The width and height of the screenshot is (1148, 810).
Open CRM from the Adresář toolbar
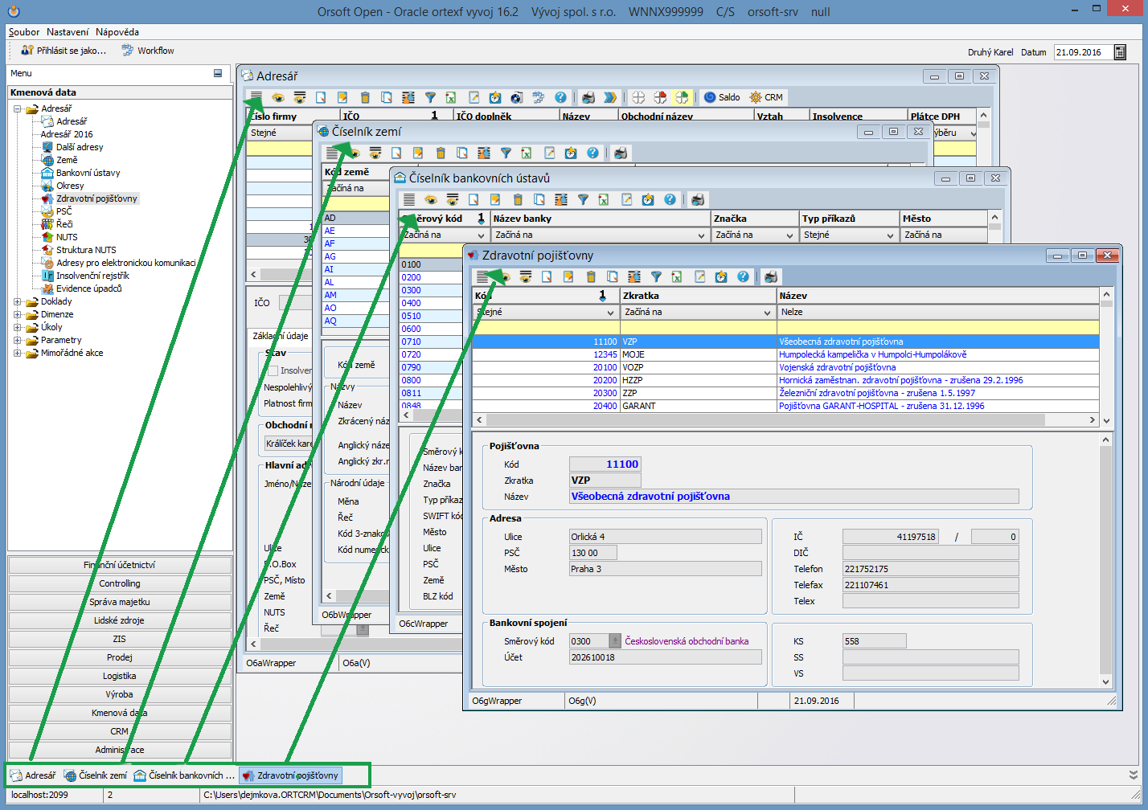point(765,97)
